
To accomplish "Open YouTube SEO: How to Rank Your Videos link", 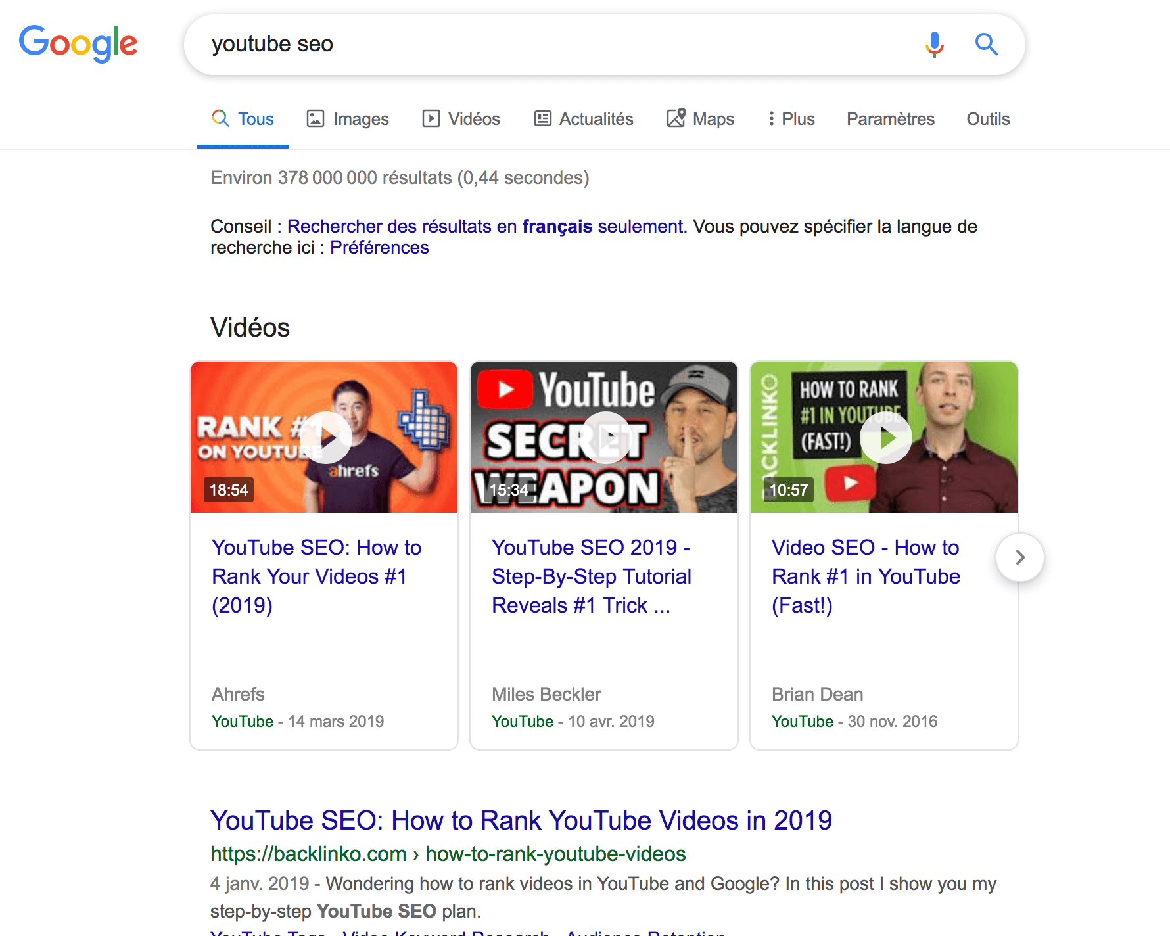I will pos(316,576).
